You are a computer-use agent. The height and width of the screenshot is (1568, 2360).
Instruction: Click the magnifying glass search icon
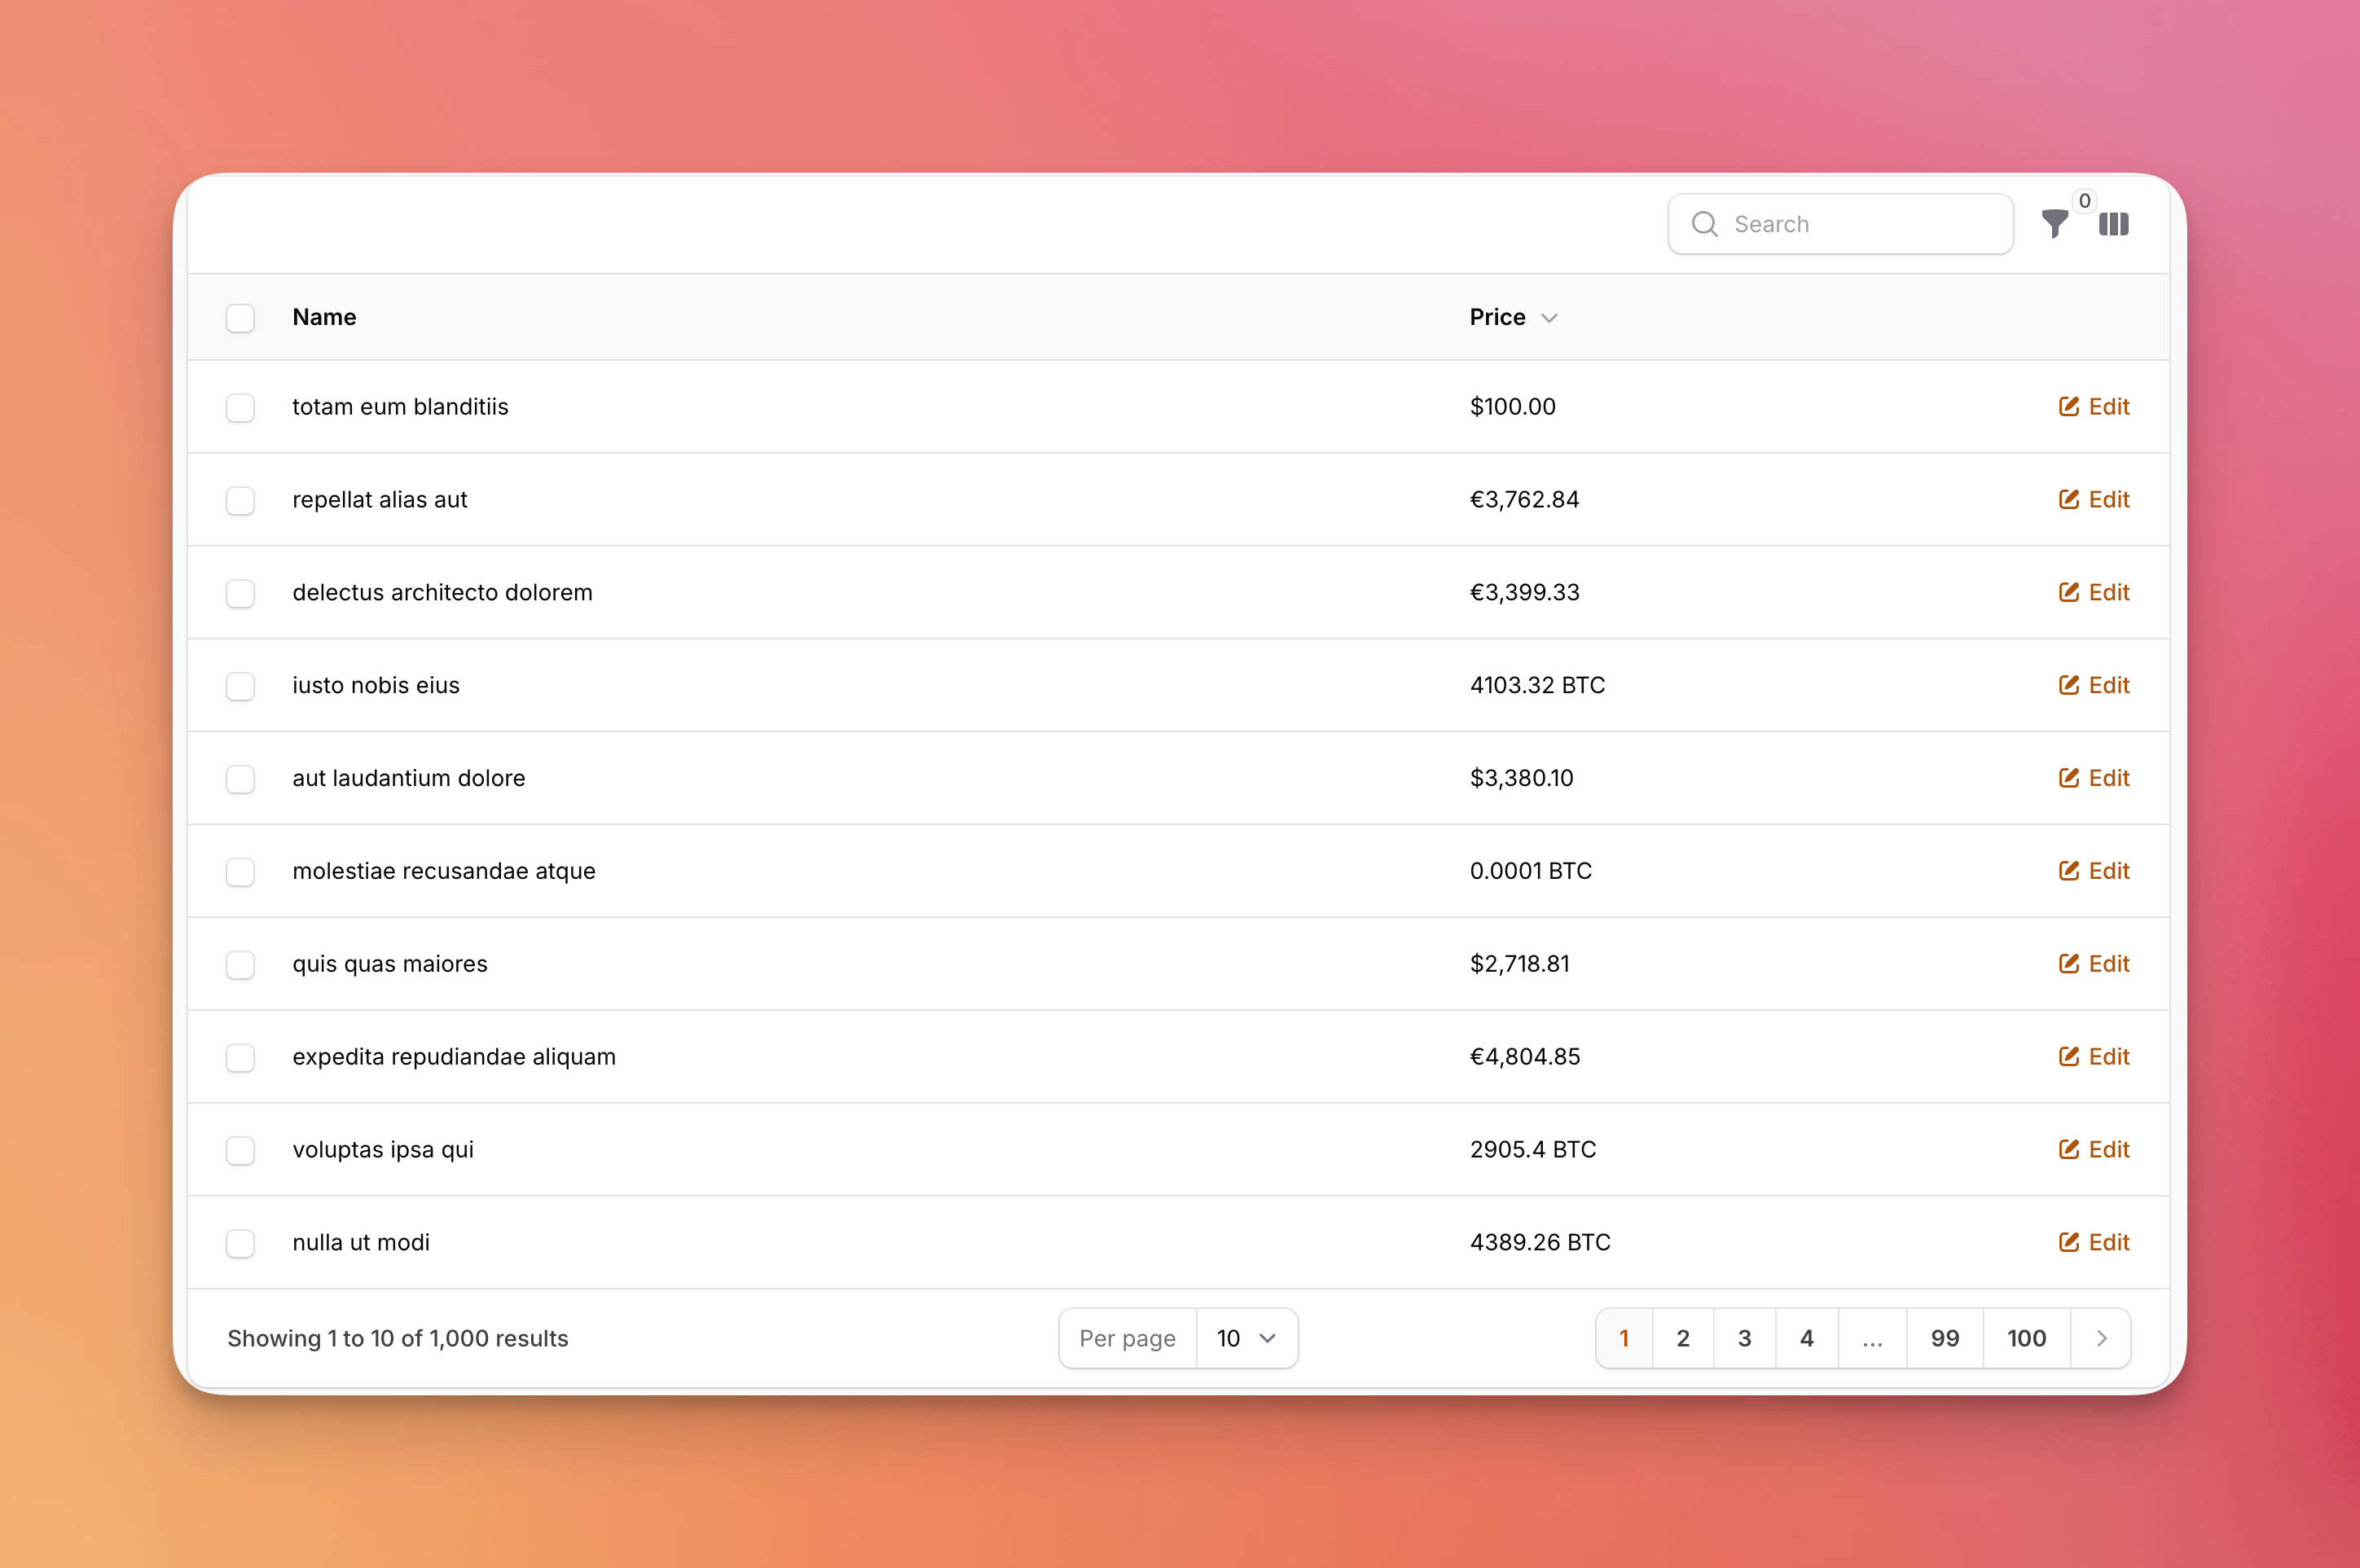[1704, 224]
